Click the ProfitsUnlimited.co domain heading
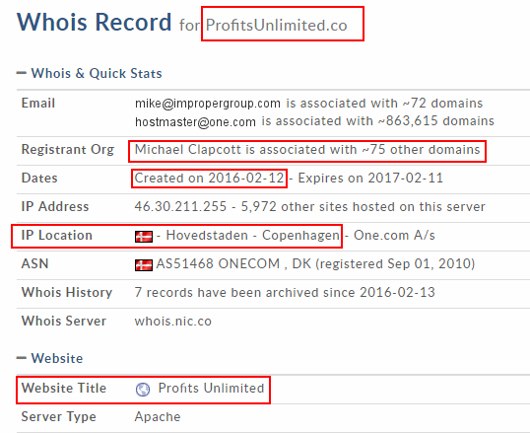 (x=276, y=25)
